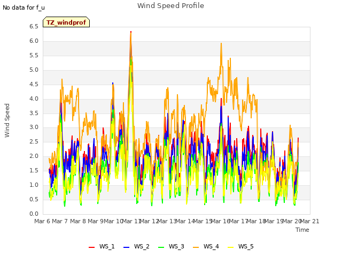Click the 0.0 y-axis tick label

tap(34, 214)
